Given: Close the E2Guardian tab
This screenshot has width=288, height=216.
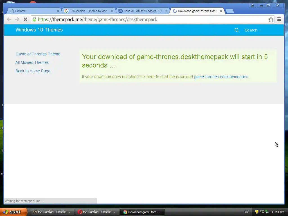Looking at the screenshot, I should coord(112,11).
